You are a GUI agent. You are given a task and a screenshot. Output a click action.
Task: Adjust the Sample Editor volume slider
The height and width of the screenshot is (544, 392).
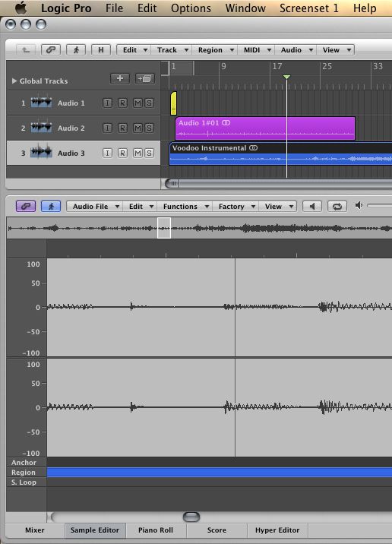point(380,205)
